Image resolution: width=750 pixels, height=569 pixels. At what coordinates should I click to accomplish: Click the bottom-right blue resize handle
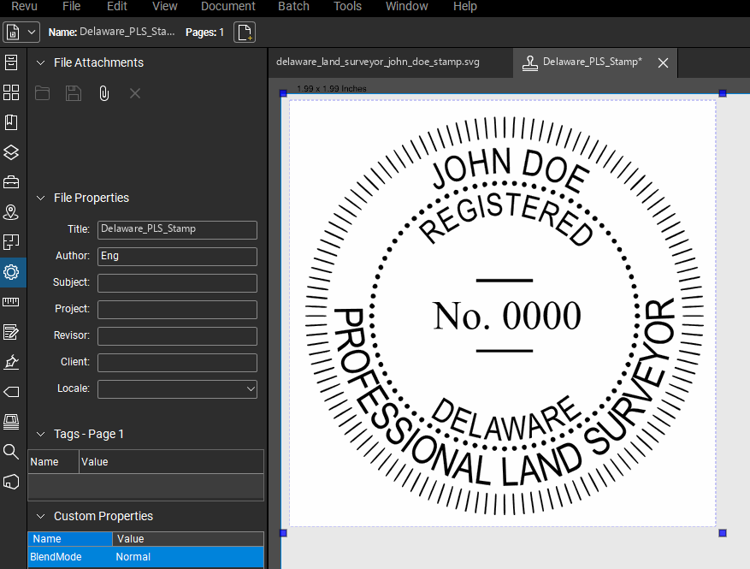click(x=723, y=532)
